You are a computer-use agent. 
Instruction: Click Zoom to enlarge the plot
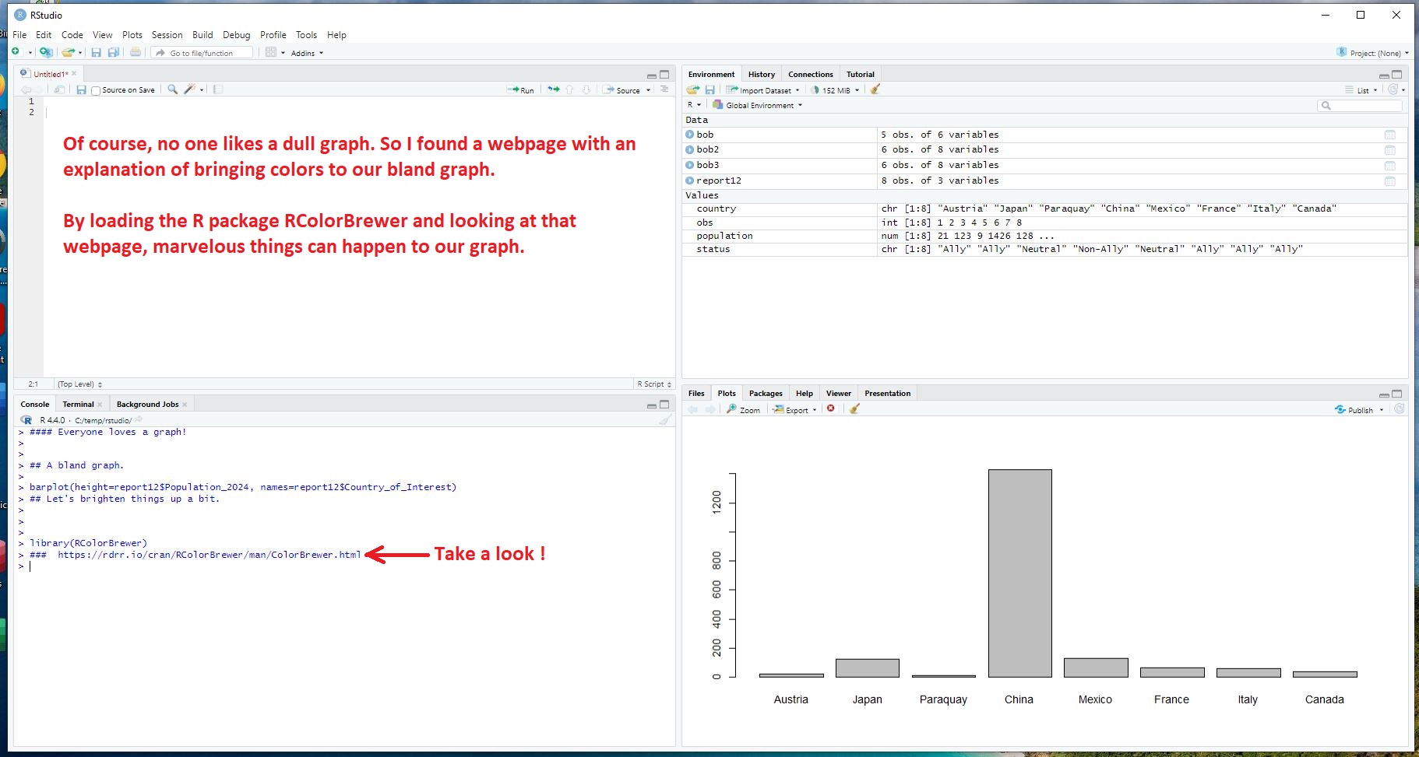[744, 410]
